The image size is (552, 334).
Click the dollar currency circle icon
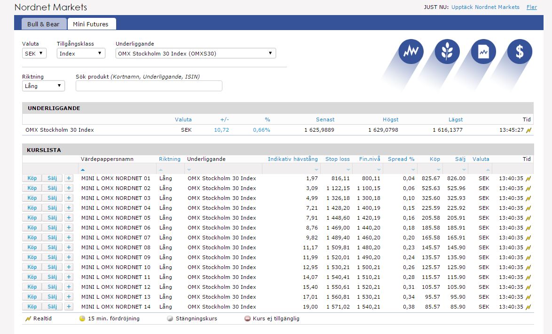(x=520, y=51)
